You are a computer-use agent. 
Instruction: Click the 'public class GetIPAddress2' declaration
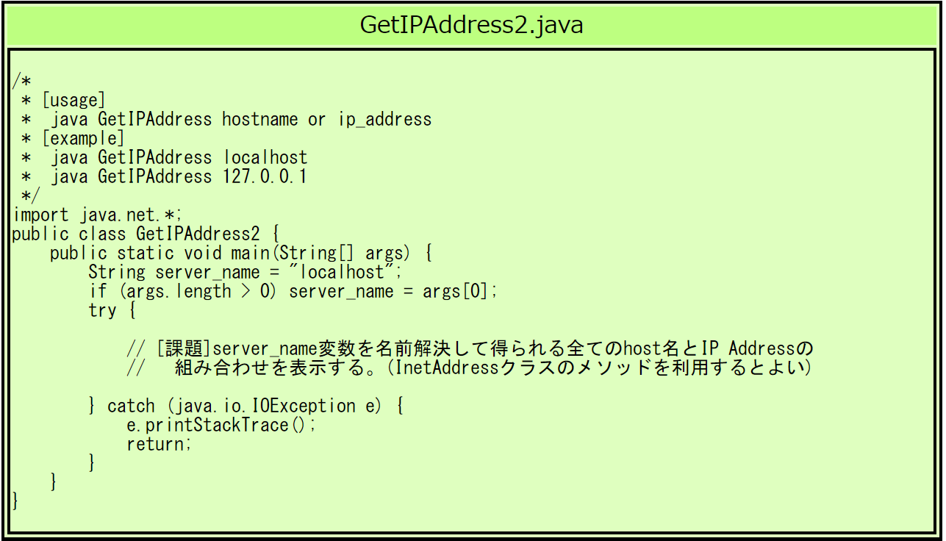click(x=146, y=234)
